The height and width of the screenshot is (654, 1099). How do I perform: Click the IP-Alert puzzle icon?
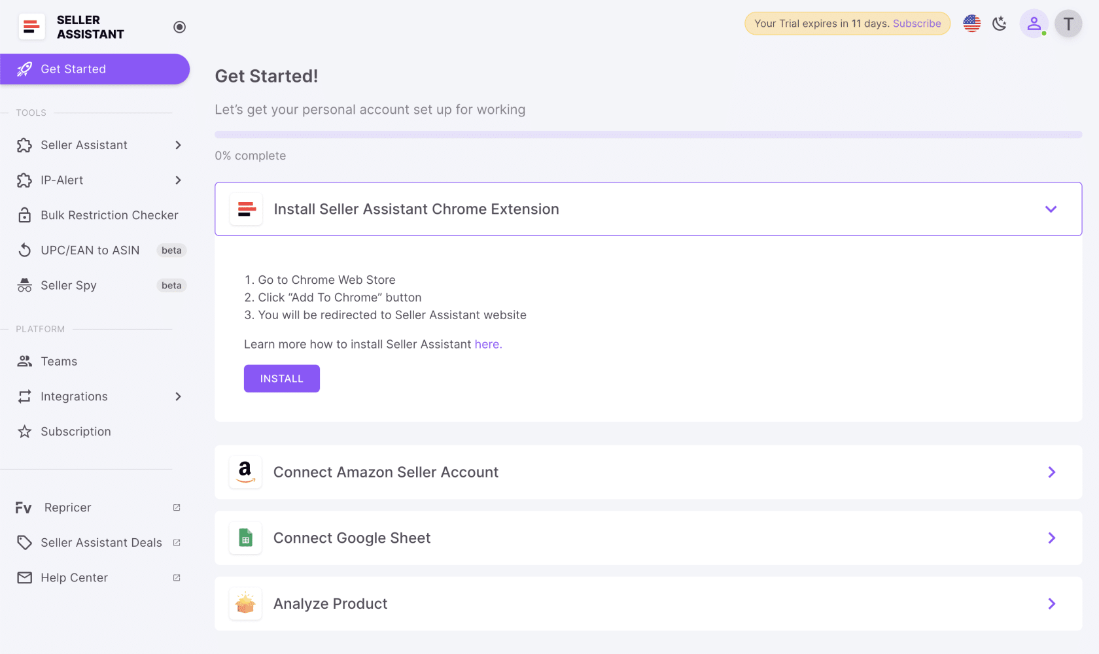(x=24, y=181)
